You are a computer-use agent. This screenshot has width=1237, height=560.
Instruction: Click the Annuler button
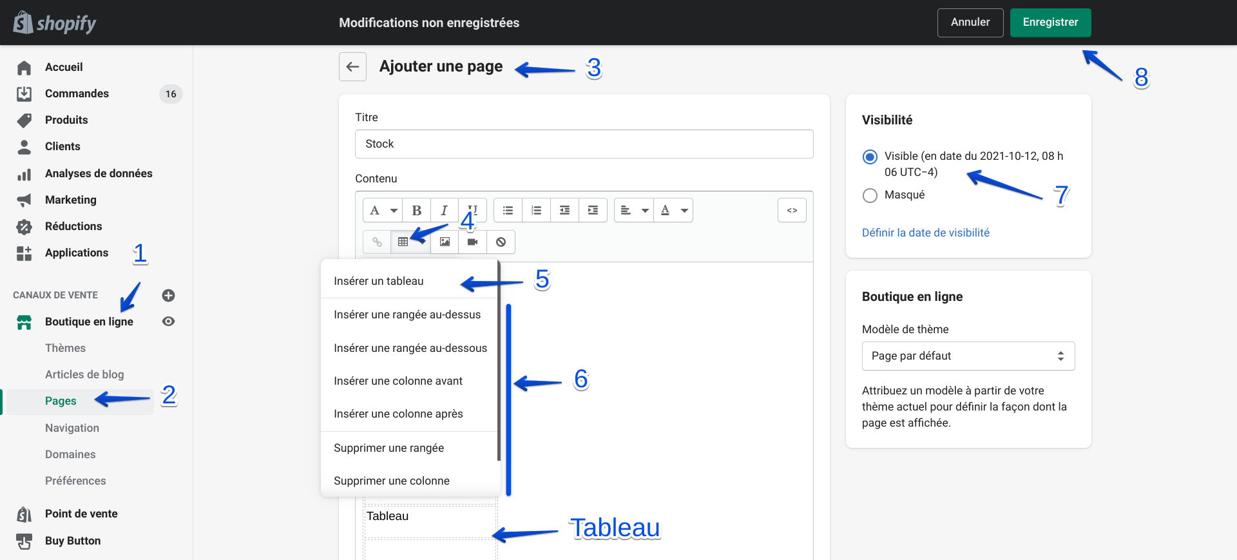pos(970,23)
